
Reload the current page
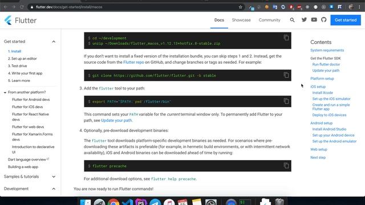pos(22,7)
